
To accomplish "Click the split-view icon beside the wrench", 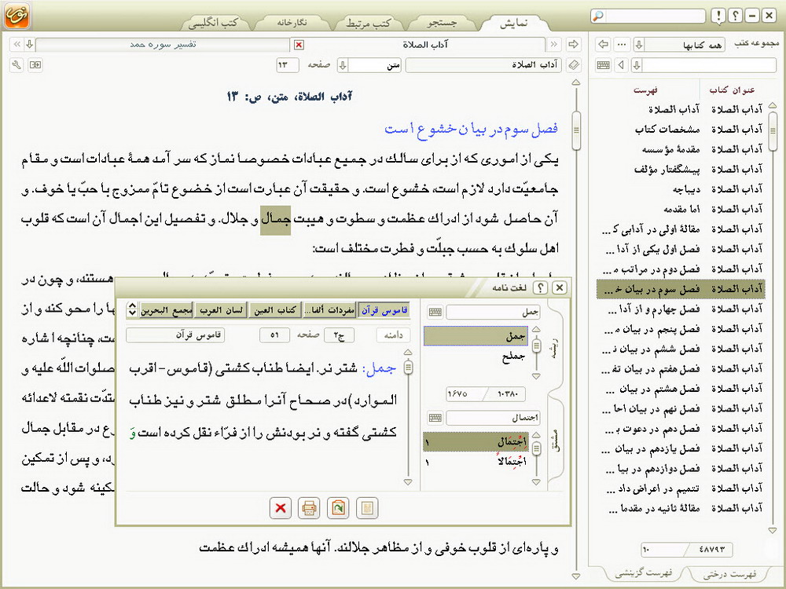I will click(x=35, y=65).
